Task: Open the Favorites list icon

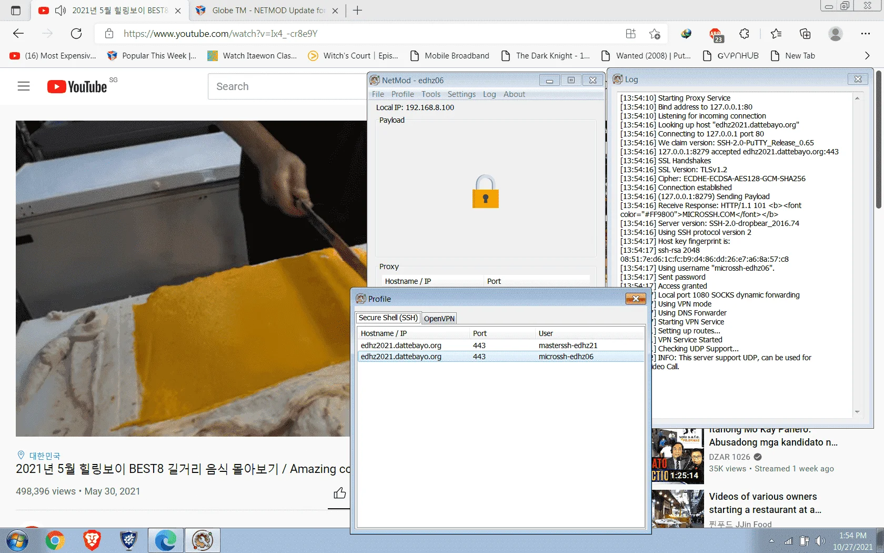Action: click(x=776, y=34)
